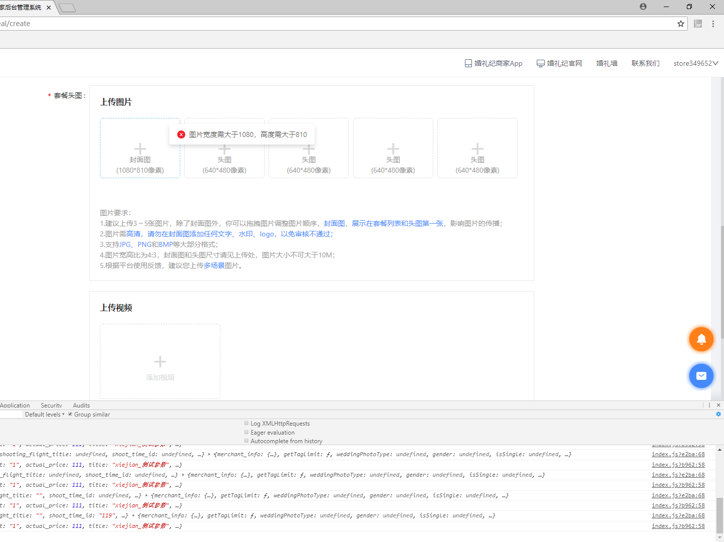This screenshot has width=724, height=542.
Task: Bookmark this page with the star icon
Action: (x=681, y=24)
